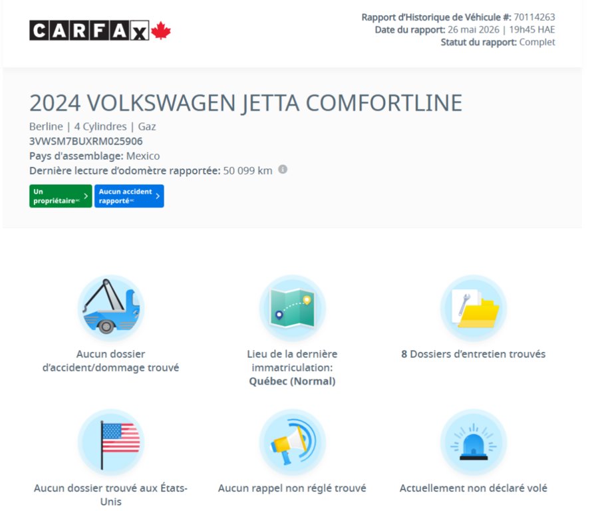Click the VIN 3VWSM7BUXRM025906
The image size is (590, 511).
point(86,142)
